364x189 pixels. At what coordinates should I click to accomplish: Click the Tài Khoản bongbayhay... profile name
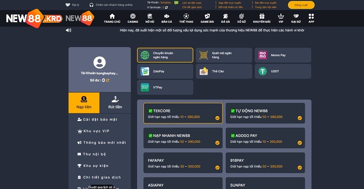point(99,73)
